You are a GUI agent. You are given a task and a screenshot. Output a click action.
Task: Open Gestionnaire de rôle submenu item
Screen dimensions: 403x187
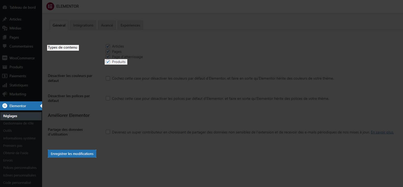(18, 123)
